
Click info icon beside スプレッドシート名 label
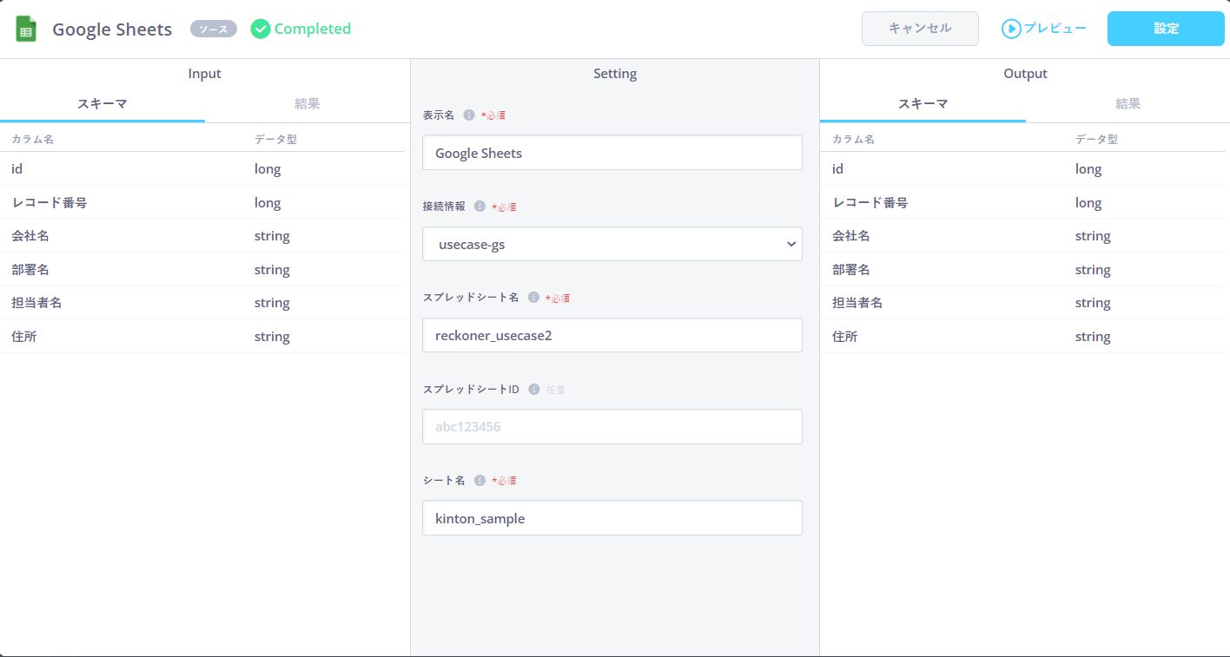(533, 297)
